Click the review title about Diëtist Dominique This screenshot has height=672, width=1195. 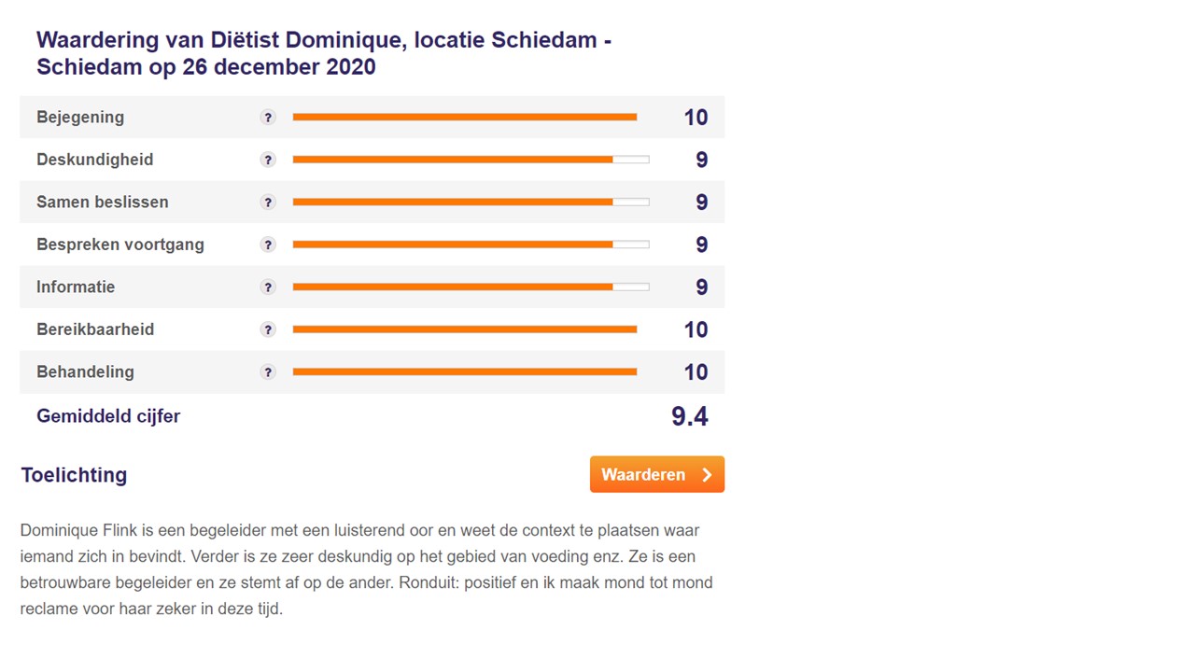click(x=324, y=53)
